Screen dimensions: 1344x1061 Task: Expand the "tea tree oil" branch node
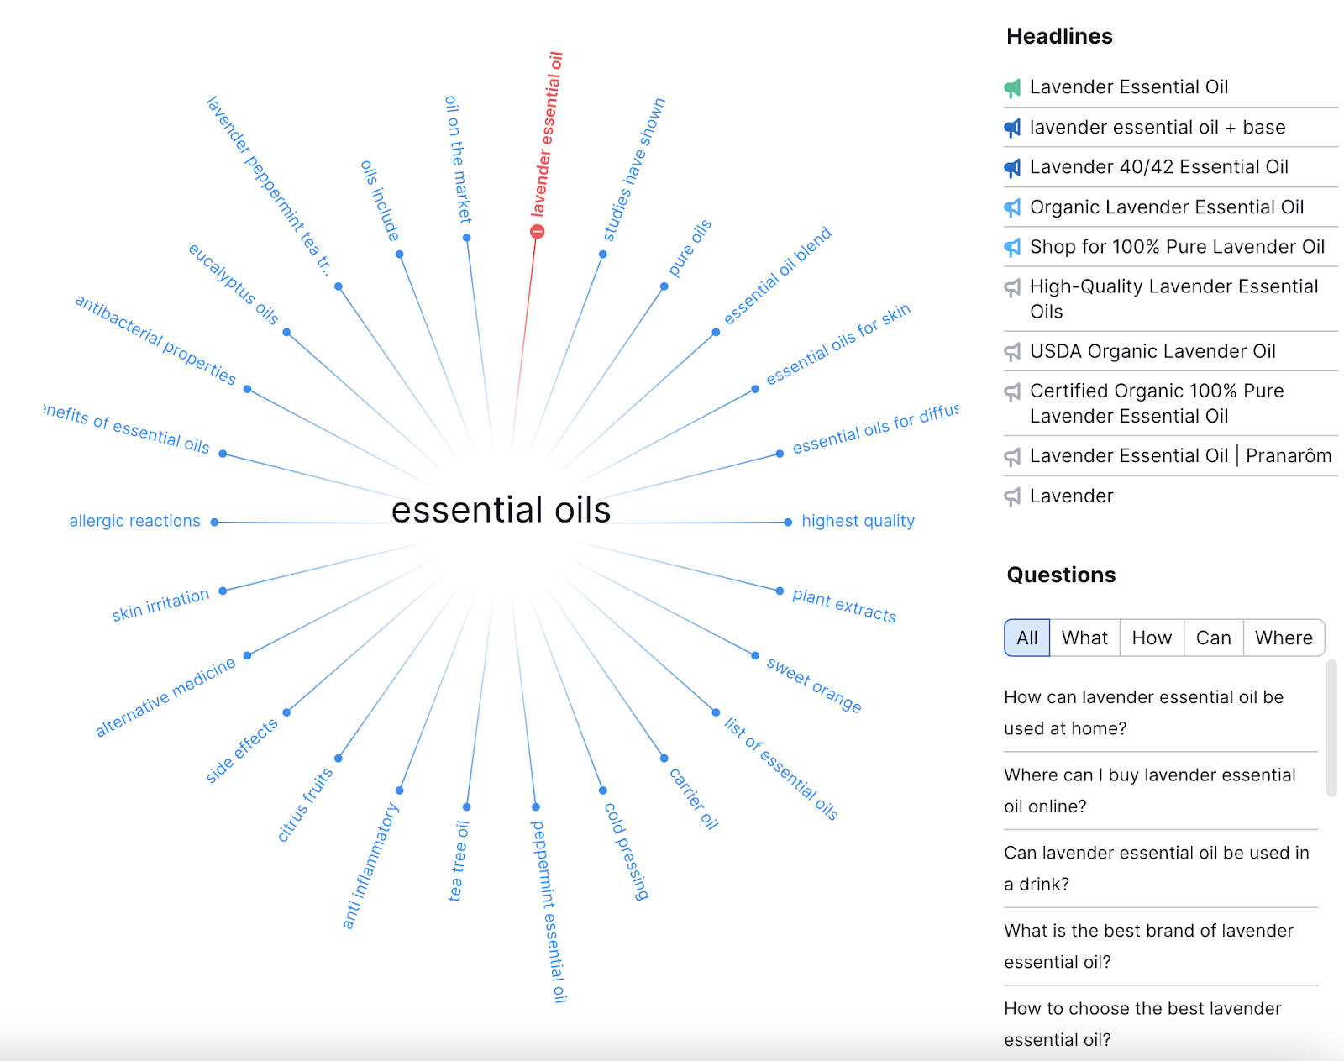pos(467,807)
